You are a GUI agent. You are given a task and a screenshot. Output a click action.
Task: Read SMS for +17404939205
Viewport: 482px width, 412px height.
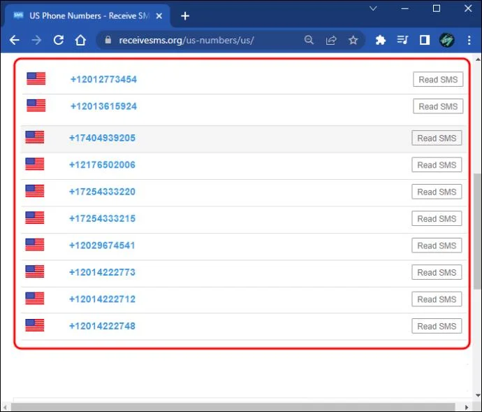(437, 138)
